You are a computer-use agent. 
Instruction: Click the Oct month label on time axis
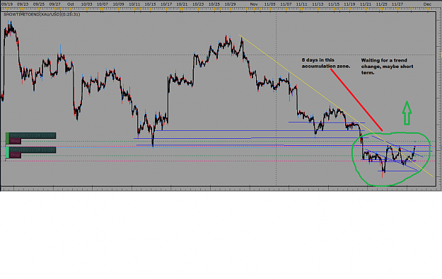[x=71, y=4]
